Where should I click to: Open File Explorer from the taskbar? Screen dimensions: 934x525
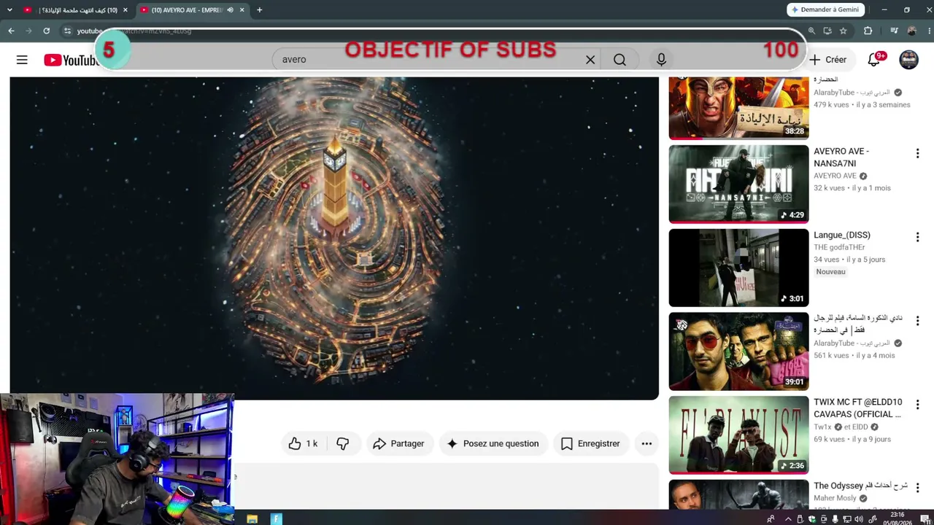coord(252,519)
